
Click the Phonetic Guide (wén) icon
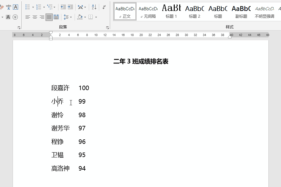(8, 7)
